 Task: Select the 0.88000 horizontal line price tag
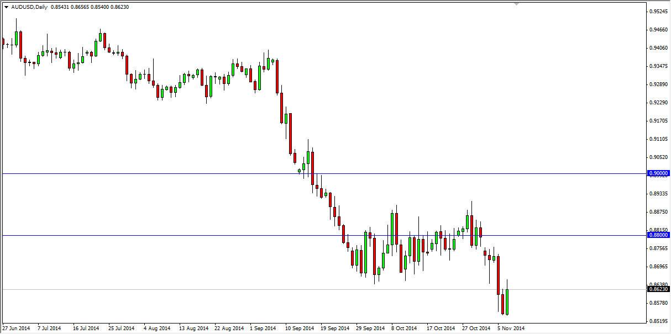pyautogui.click(x=658, y=236)
